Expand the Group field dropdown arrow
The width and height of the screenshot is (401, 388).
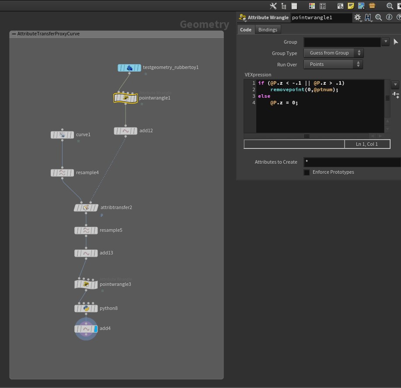(x=385, y=42)
